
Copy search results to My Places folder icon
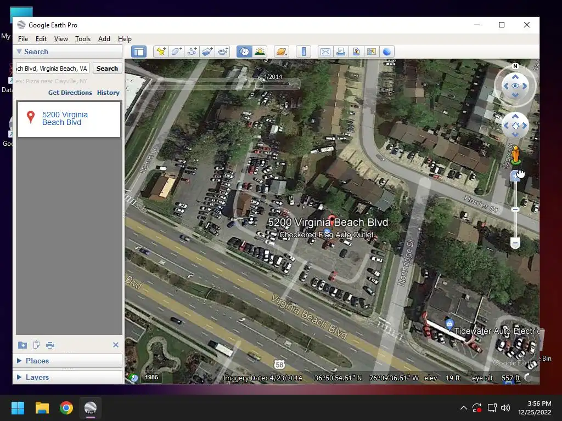tap(22, 345)
